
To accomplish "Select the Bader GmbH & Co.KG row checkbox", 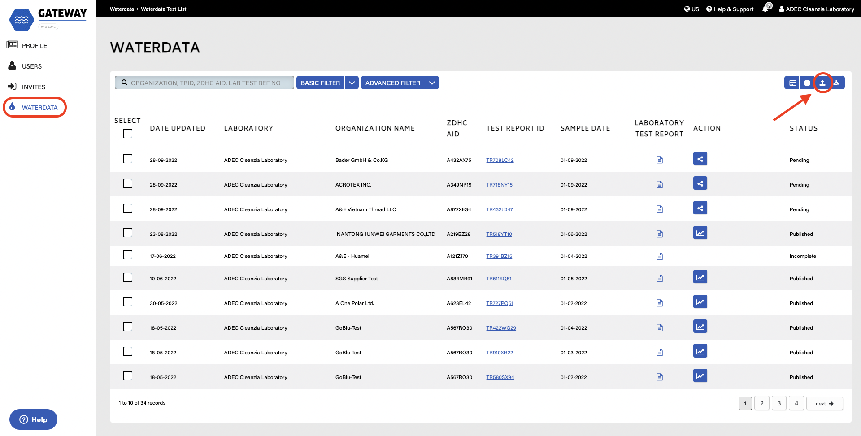I will coord(128,159).
